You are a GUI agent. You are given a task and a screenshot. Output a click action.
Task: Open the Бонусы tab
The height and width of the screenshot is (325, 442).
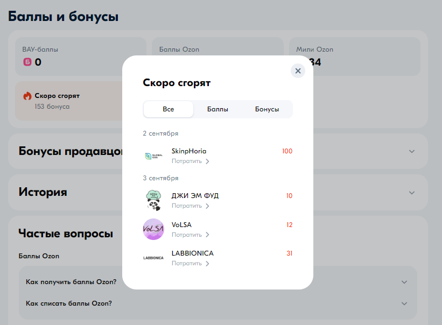tap(266, 109)
